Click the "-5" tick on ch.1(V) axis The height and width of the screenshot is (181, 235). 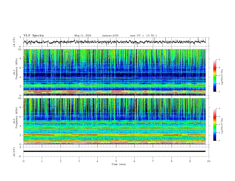[x=20, y=47]
